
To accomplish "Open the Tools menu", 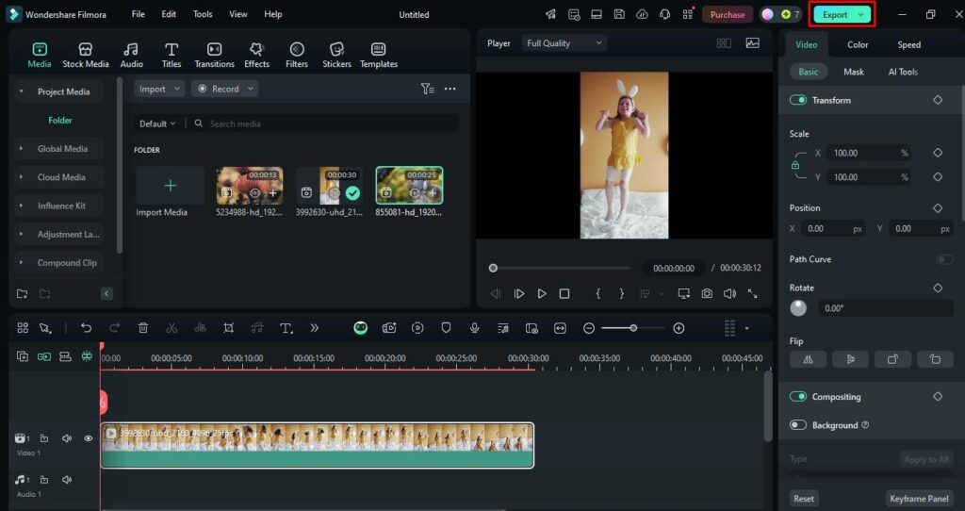I will (x=203, y=15).
